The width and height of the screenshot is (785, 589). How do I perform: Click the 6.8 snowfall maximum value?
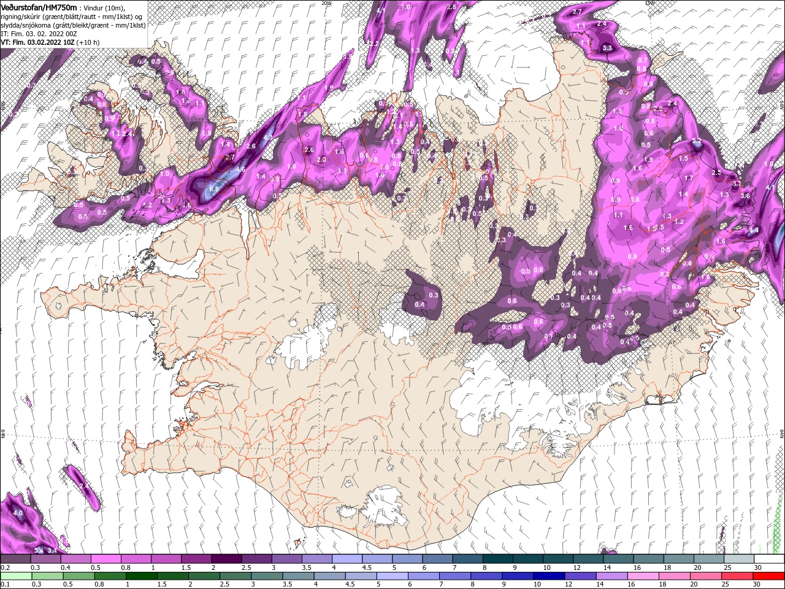tap(214, 189)
